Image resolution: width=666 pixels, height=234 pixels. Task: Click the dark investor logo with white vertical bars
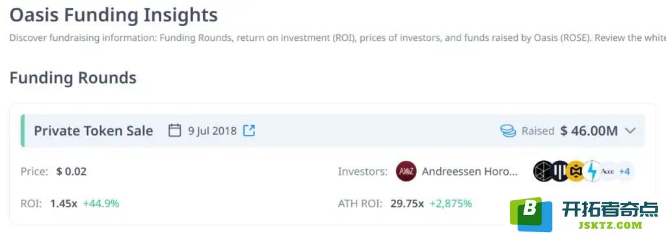(560, 171)
